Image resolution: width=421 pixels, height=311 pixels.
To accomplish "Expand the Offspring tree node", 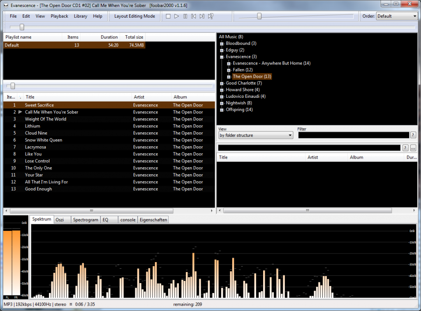I will point(222,110).
